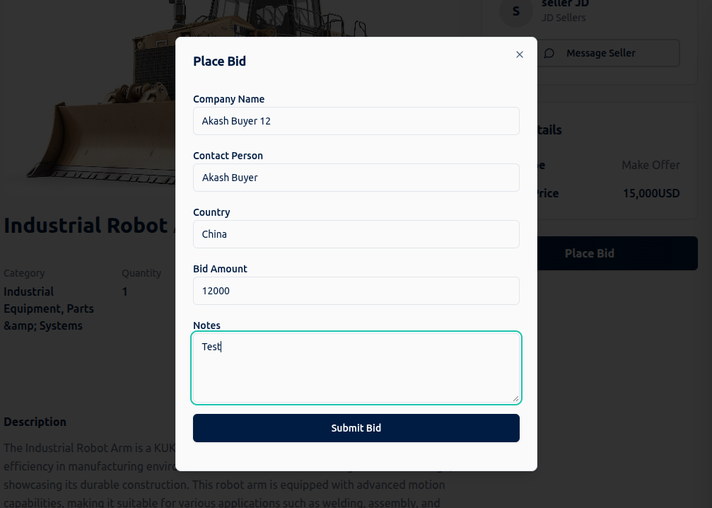Click the seller avatar with letter S
The image size is (712, 508).
click(x=515, y=11)
